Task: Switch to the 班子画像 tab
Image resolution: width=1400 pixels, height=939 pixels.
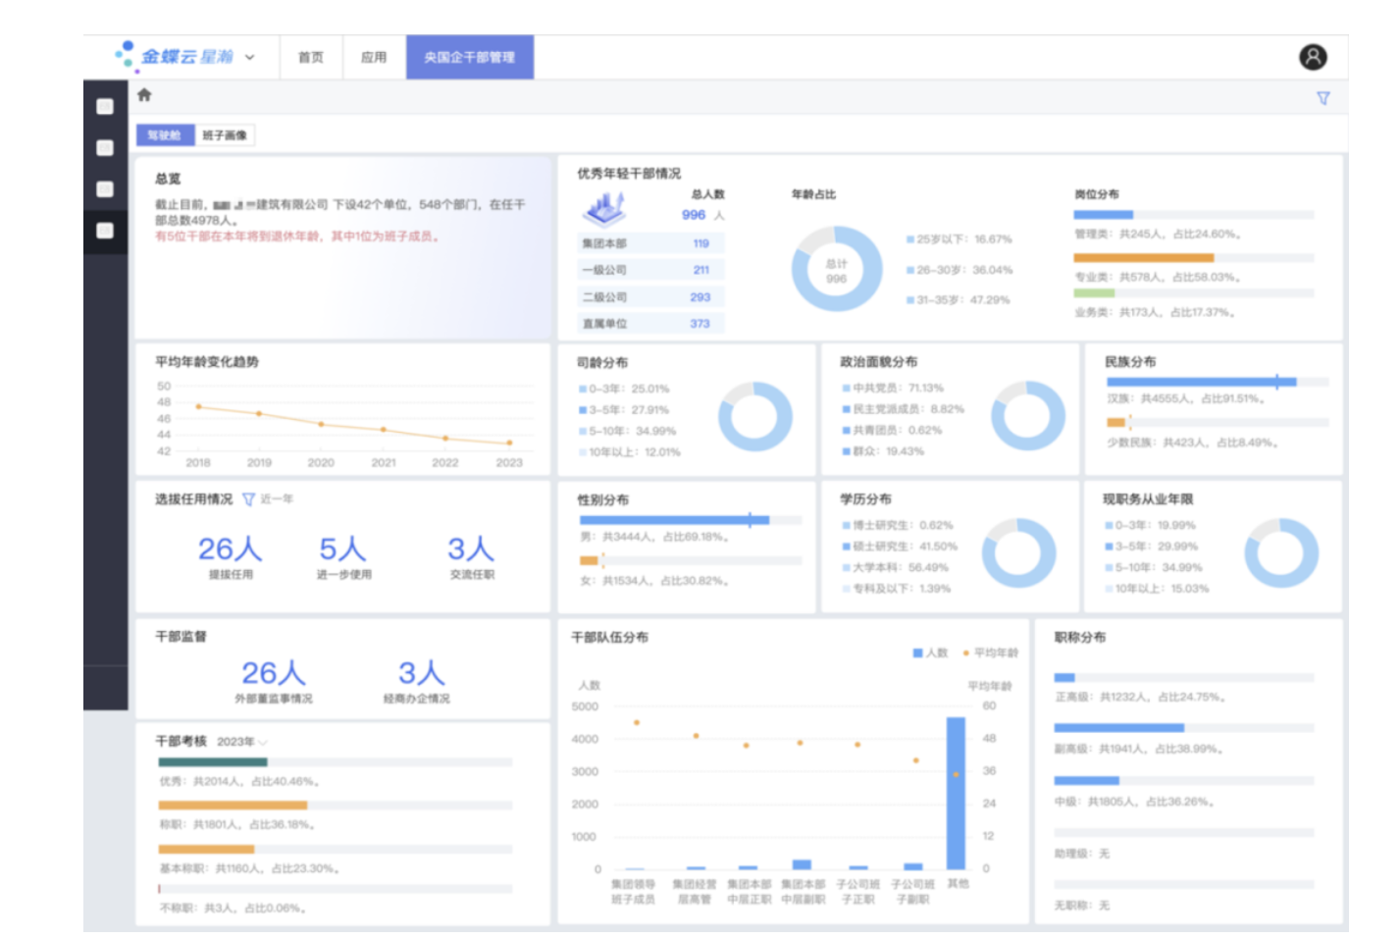Action: (x=225, y=135)
